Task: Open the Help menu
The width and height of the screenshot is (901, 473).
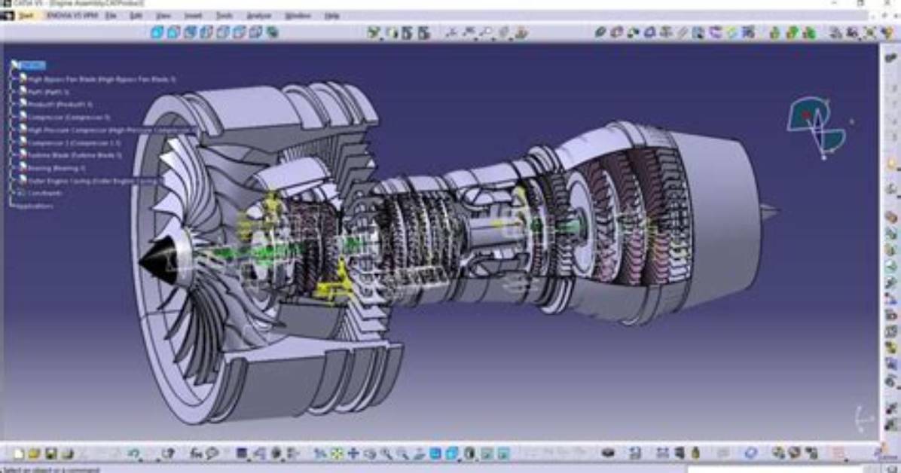Action: pos(331,16)
